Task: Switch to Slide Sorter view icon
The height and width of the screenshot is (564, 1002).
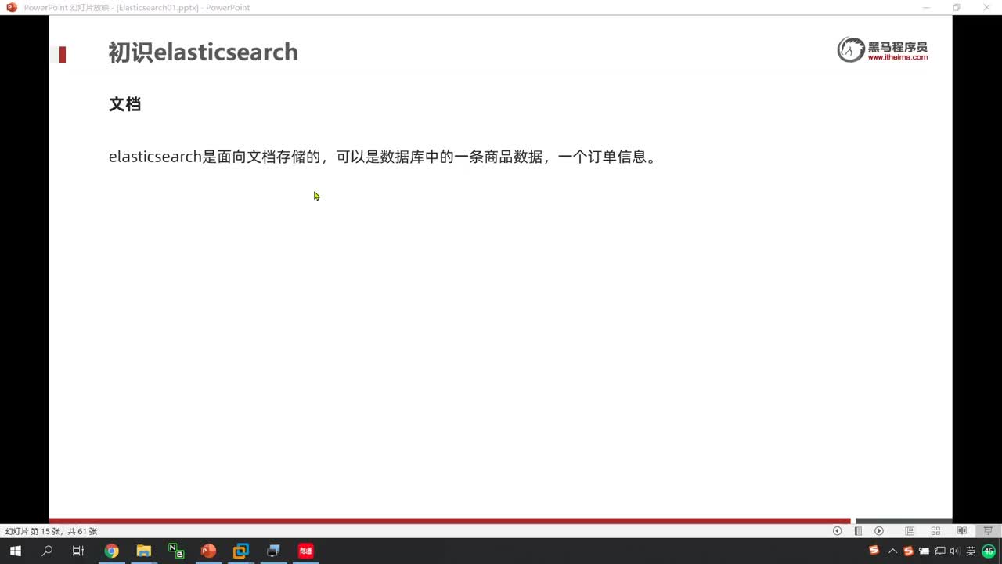Action: pyautogui.click(x=935, y=531)
